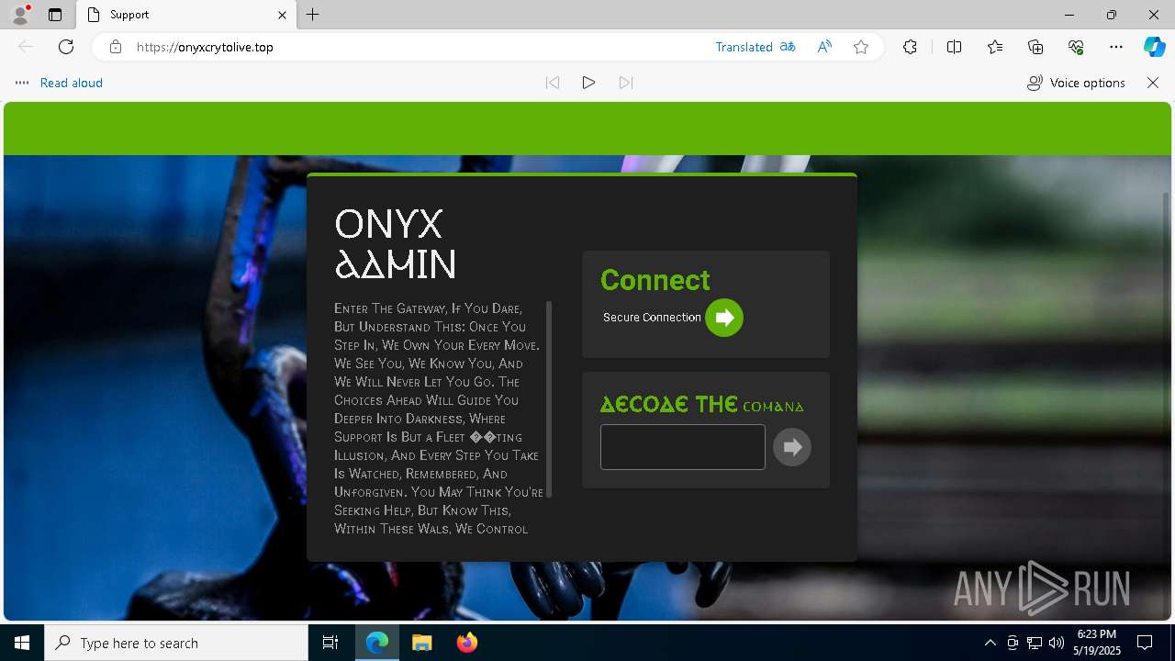
Task: Open Settings and more ellipsis menu
Action: coord(1116,47)
